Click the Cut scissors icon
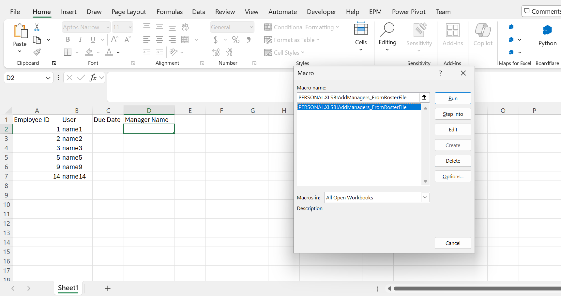The width and height of the screenshot is (561, 296). tap(37, 27)
